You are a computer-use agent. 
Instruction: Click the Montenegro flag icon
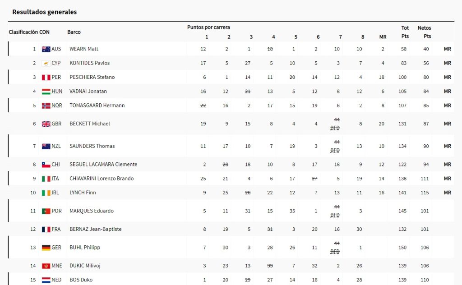tap(46, 266)
